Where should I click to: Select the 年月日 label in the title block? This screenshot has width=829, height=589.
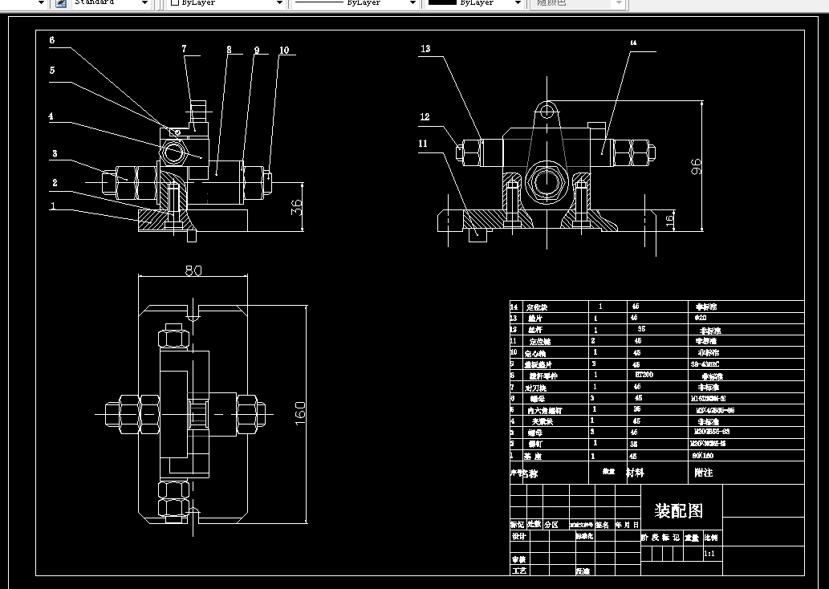627,525
